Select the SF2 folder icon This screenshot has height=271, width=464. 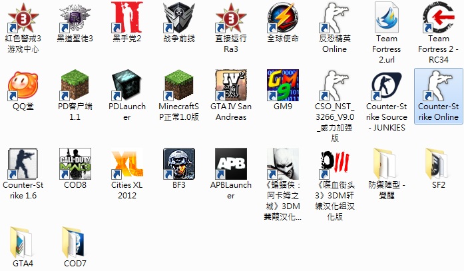click(437, 164)
